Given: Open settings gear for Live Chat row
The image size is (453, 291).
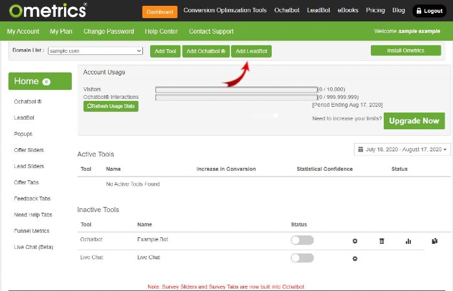Looking at the screenshot, I should tap(355, 259).
